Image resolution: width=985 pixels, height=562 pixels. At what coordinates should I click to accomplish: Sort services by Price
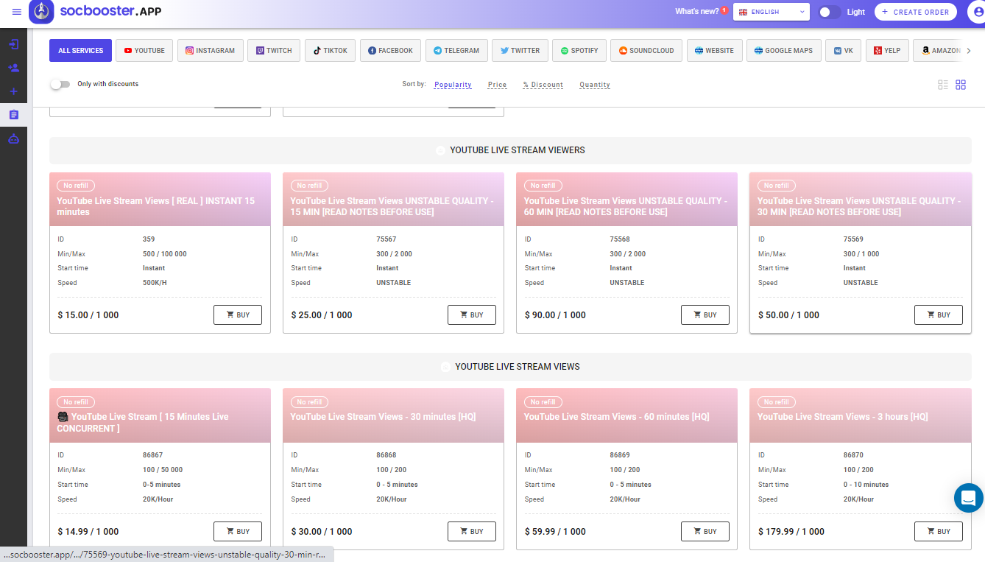coord(497,85)
